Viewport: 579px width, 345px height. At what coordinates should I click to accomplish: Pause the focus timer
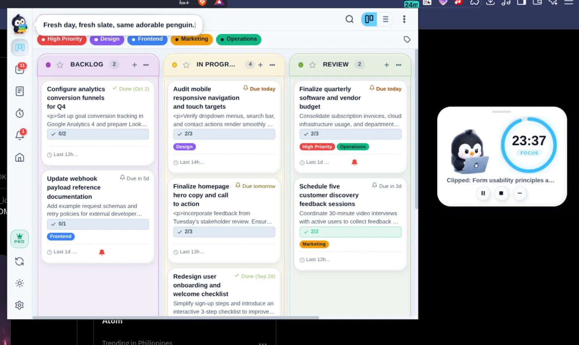(x=483, y=193)
